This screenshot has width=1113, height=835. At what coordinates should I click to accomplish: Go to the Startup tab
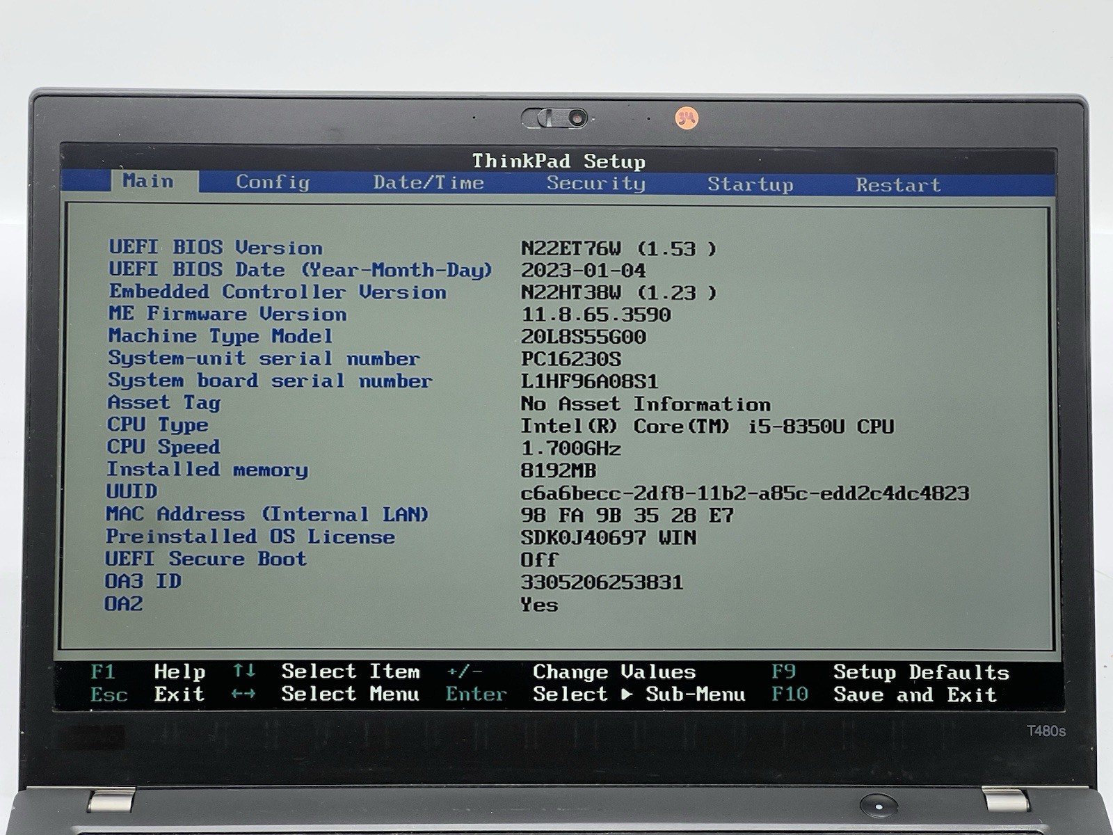[751, 184]
